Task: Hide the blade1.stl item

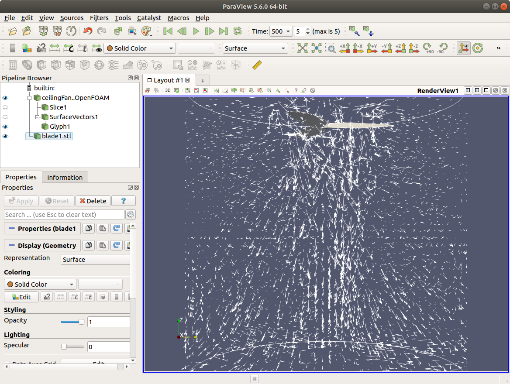Action: pyautogui.click(x=5, y=136)
